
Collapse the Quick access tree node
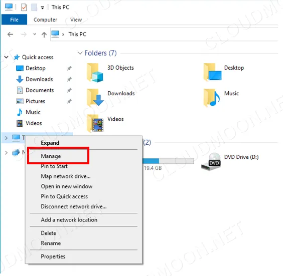(7, 57)
